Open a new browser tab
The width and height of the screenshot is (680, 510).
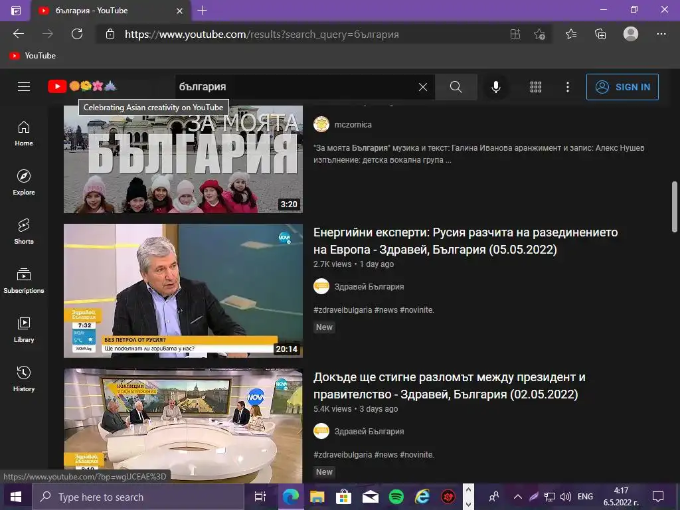[202, 11]
